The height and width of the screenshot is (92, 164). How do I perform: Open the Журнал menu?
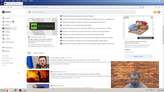pyautogui.click(x=13, y=1)
